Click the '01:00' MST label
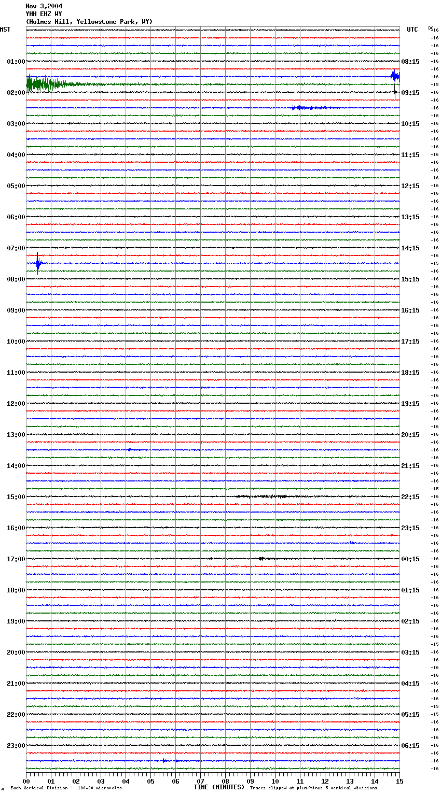This screenshot has height=795, width=441. (16, 62)
